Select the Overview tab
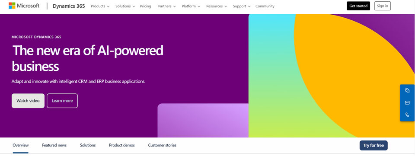The height and width of the screenshot is (156, 415). point(21,145)
